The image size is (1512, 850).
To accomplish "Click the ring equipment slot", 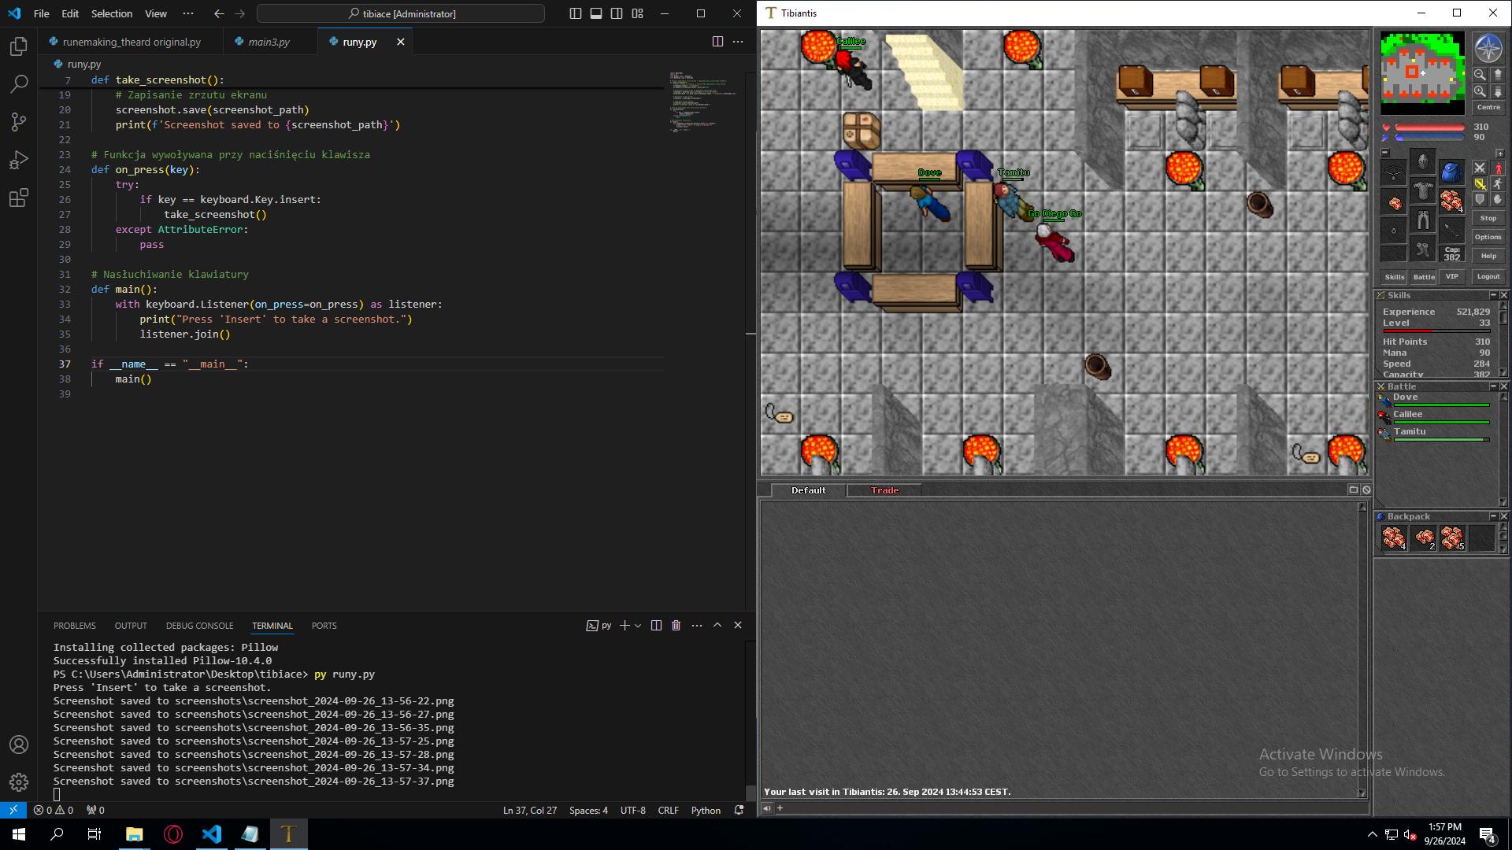I will (x=1393, y=231).
